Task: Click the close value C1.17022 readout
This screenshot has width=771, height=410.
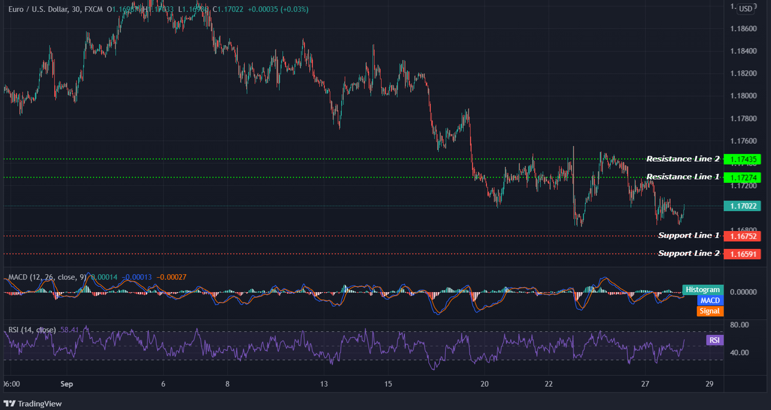Action: click(228, 9)
